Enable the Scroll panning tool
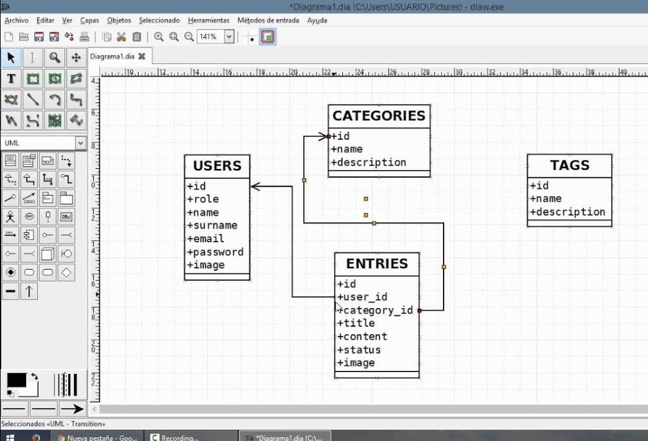 coord(77,57)
